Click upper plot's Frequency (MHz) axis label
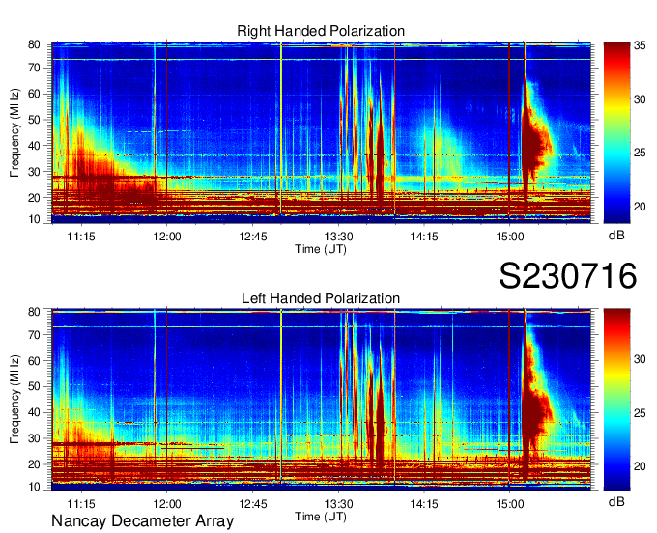The height and width of the screenshot is (533, 657). pos(14,132)
